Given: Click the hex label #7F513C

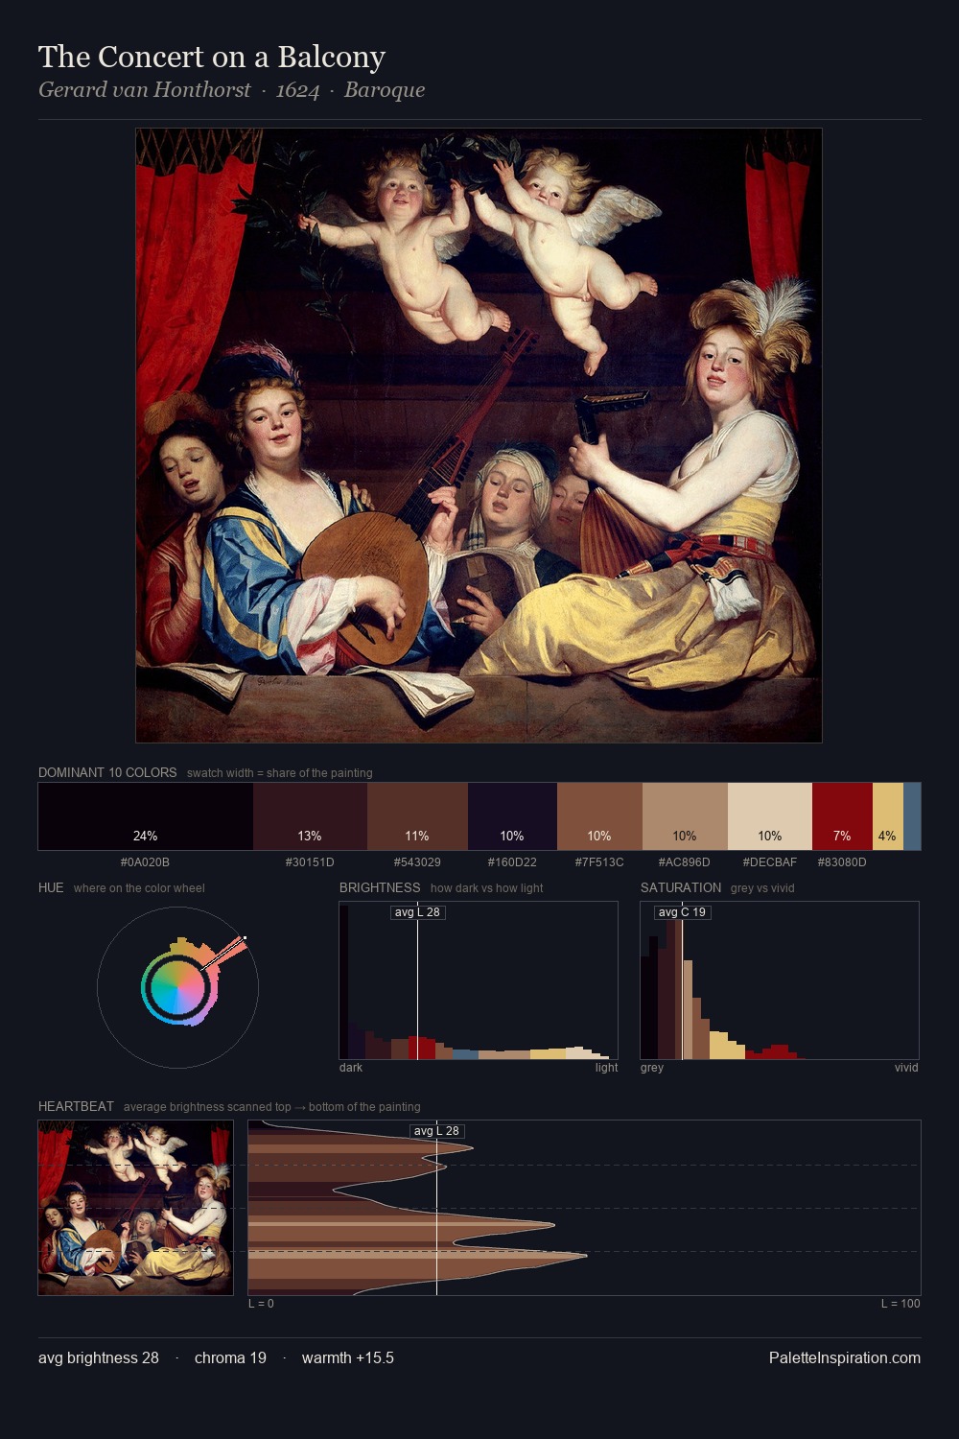Looking at the screenshot, I should 599,862.
